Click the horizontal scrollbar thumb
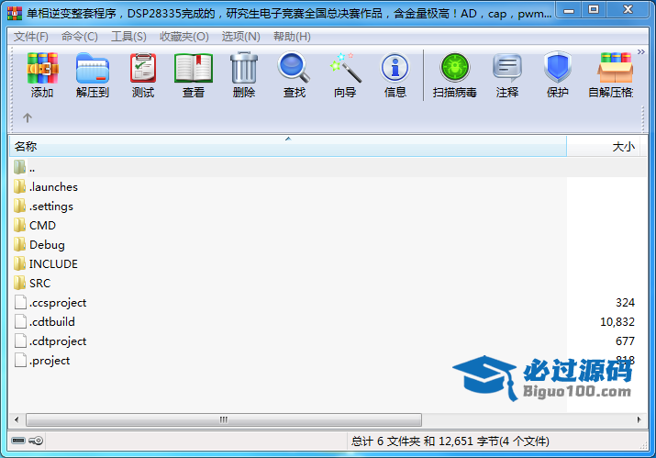This screenshot has width=656, height=458. point(224,419)
